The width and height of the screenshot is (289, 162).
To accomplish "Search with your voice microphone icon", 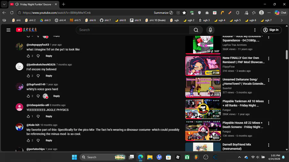I will point(210,30).
